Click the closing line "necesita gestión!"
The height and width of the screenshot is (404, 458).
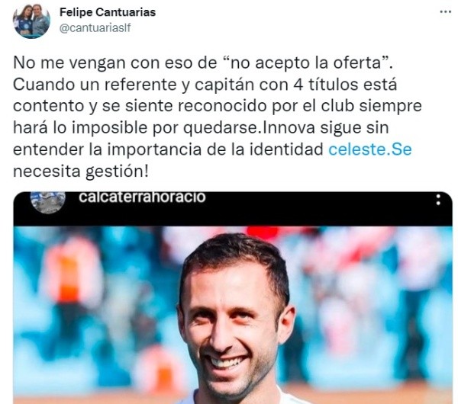(81, 172)
